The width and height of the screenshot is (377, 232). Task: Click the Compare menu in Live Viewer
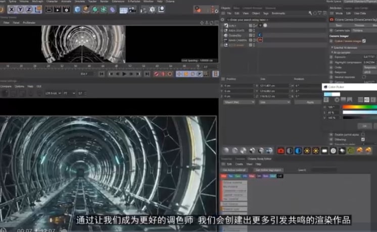click(x=6, y=86)
